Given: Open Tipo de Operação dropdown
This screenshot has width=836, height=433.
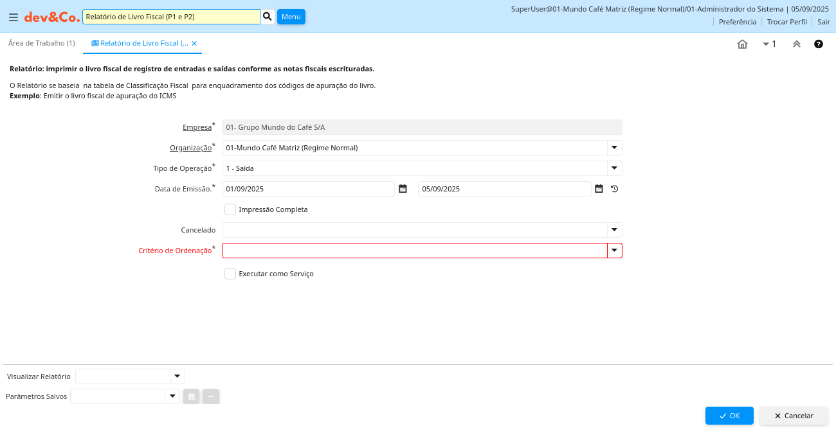Looking at the screenshot, I should tap(614, 168).
